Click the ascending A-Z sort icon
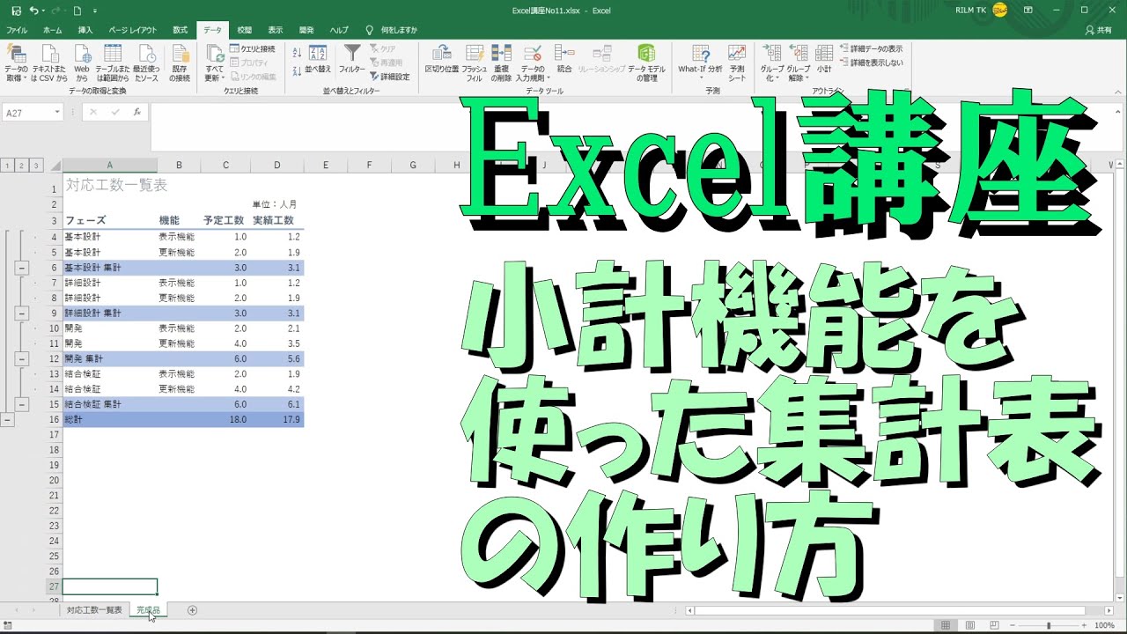The image size is (1127, 634). pos(297,54)
